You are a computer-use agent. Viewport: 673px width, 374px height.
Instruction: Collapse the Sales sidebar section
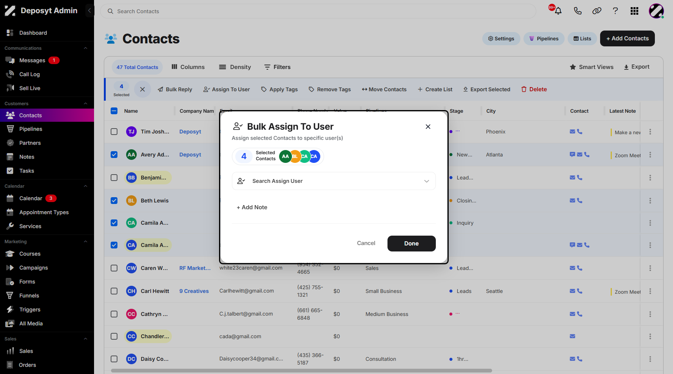point(85,339)
